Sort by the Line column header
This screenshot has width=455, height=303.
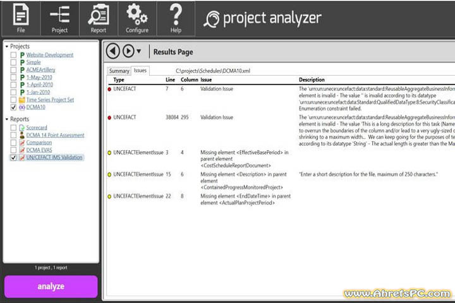171,80
